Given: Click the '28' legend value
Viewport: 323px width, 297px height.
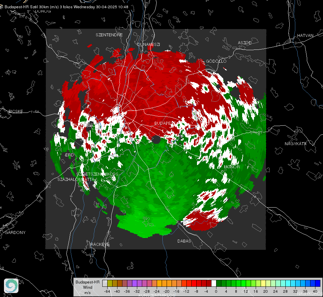Looking at the screenshot, I should coord(285,291).
